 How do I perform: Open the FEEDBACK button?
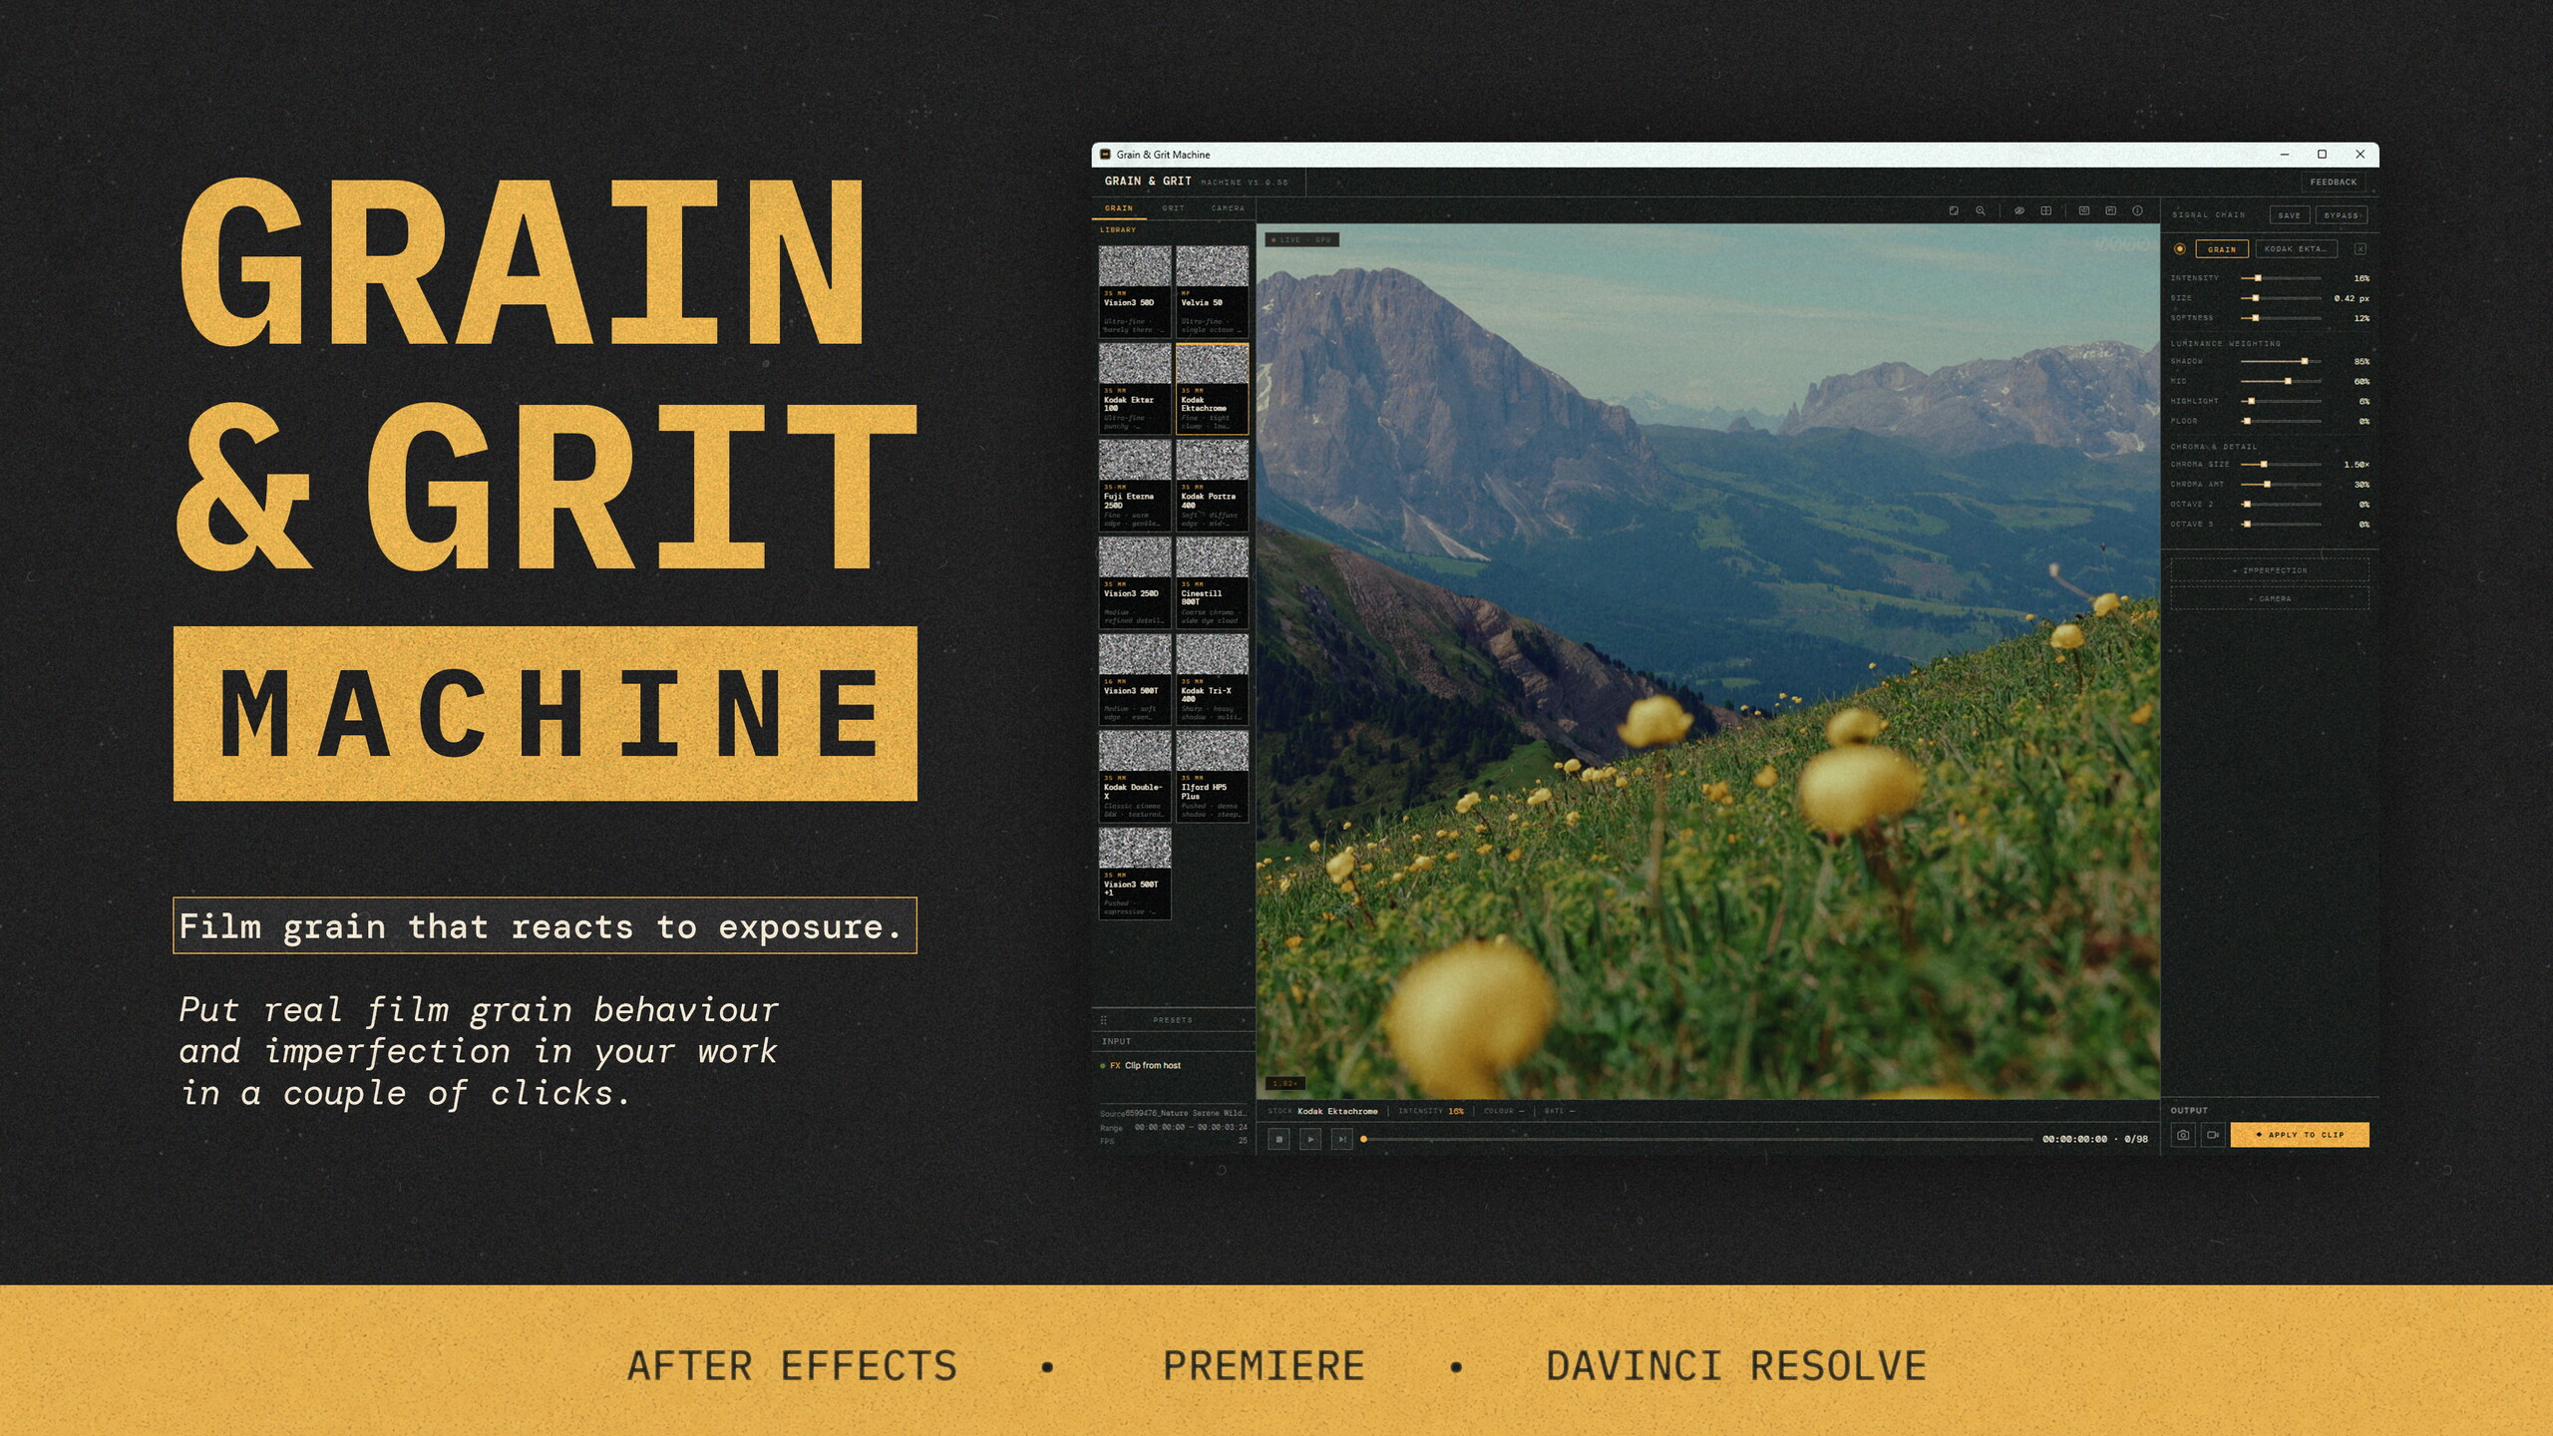click(x=2334, y=182)
